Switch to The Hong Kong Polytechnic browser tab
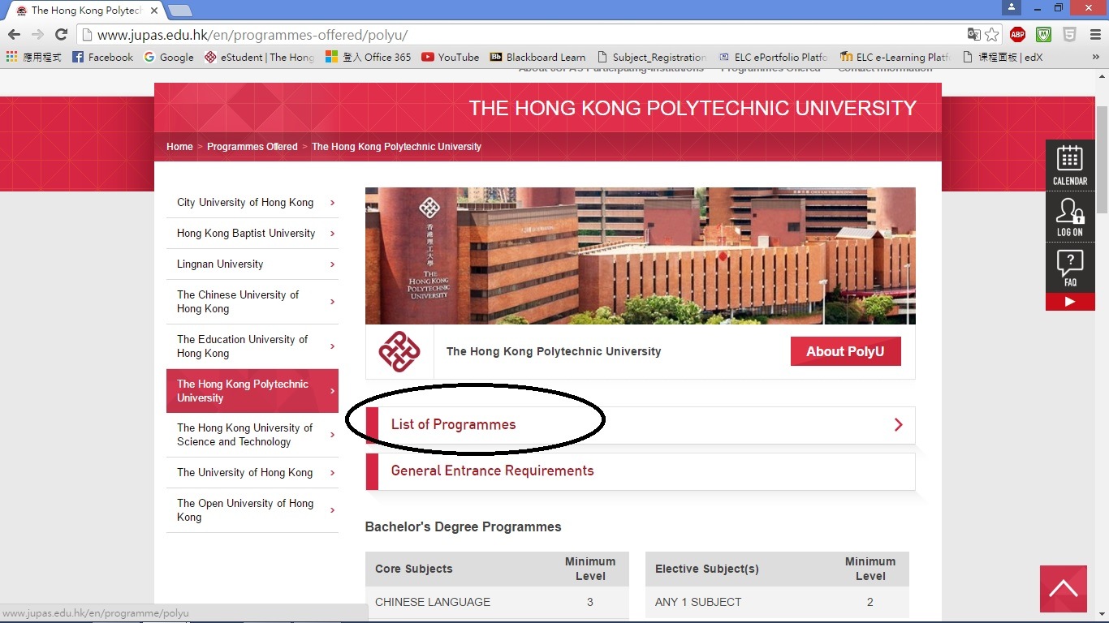This screenshot has height=623, width=1109. coord(86,11)
